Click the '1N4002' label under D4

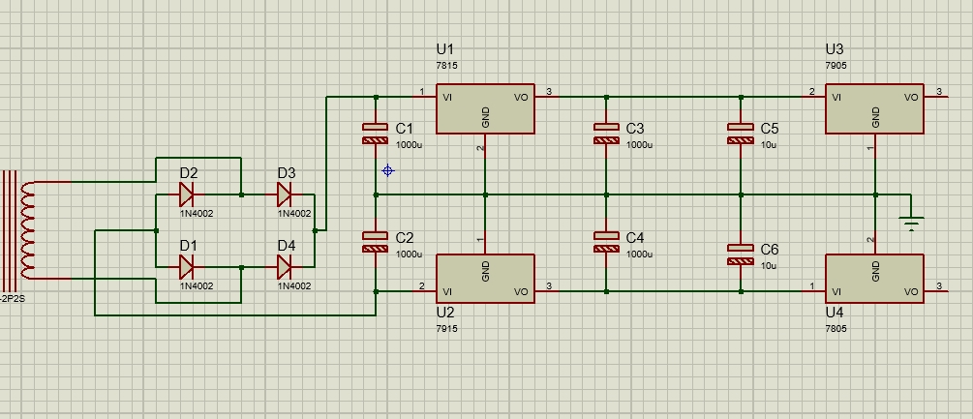[x=294, y=286]
